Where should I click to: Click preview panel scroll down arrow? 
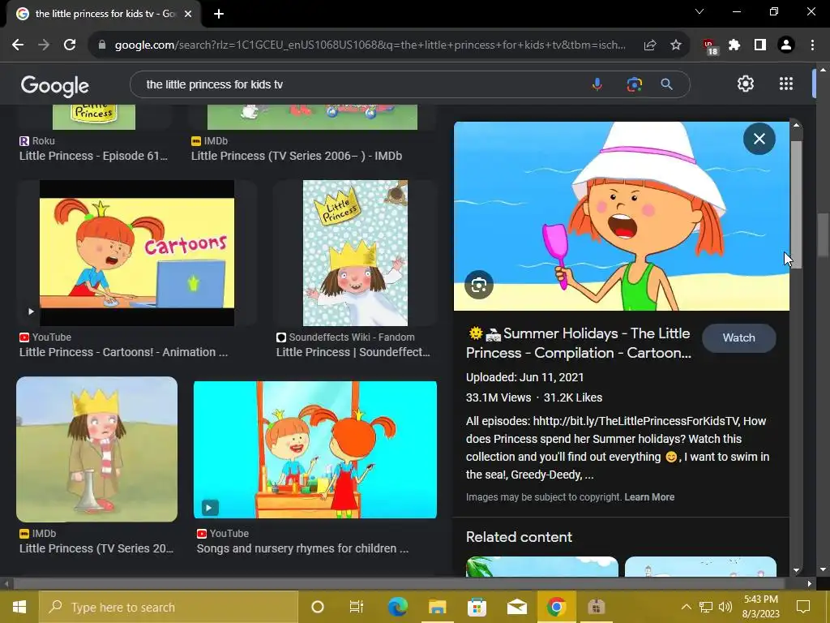[x=796, y=570]
